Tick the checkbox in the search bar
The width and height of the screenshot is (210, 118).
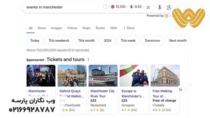click(105, 7)
